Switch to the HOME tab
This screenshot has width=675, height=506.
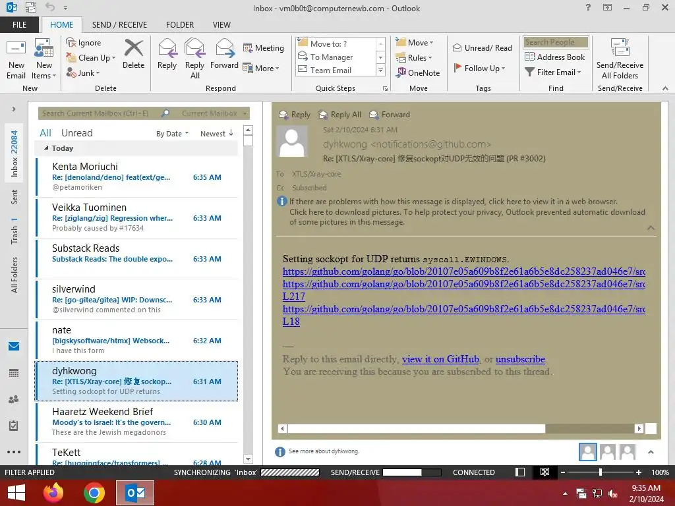coord(61,24)
